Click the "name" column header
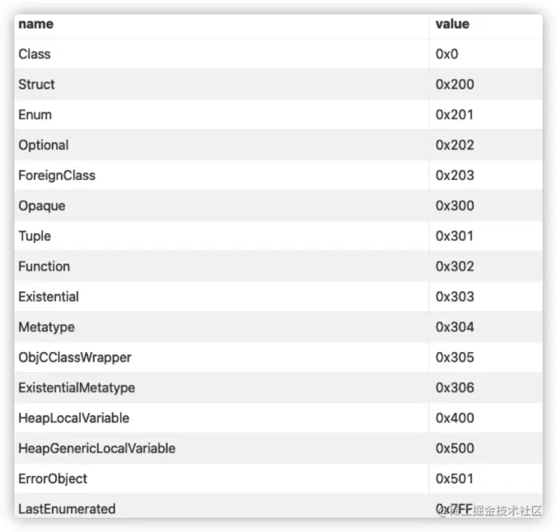Viewport: 557px width, 532px height. [36, 24]
